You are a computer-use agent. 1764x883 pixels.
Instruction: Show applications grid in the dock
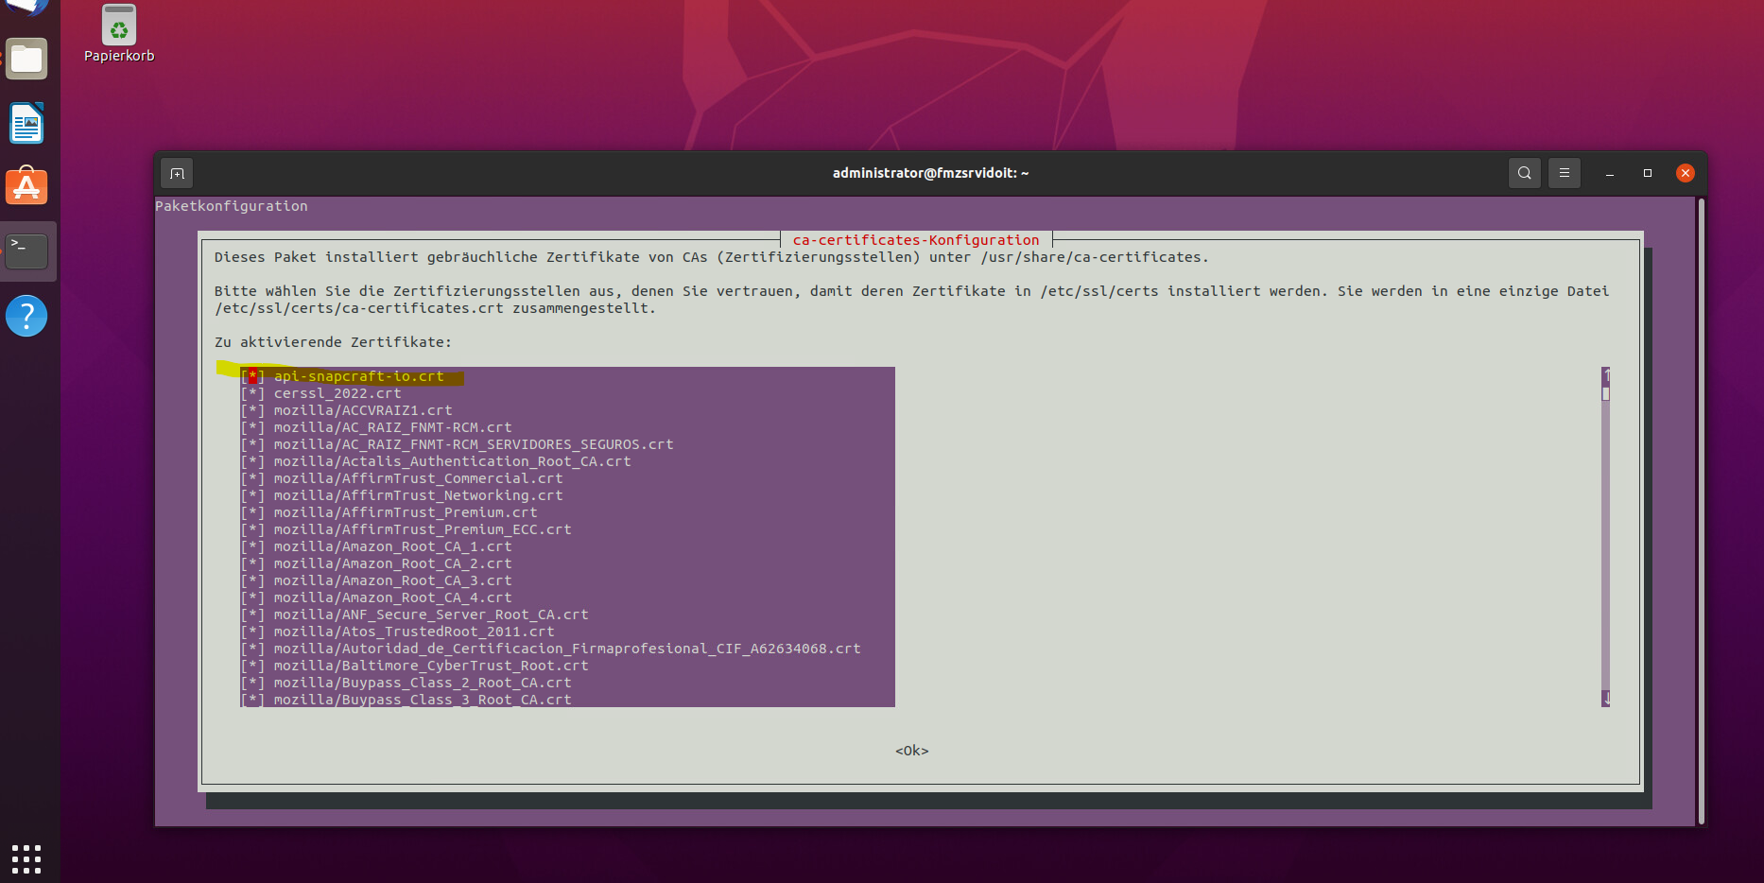tap(26, 858)
